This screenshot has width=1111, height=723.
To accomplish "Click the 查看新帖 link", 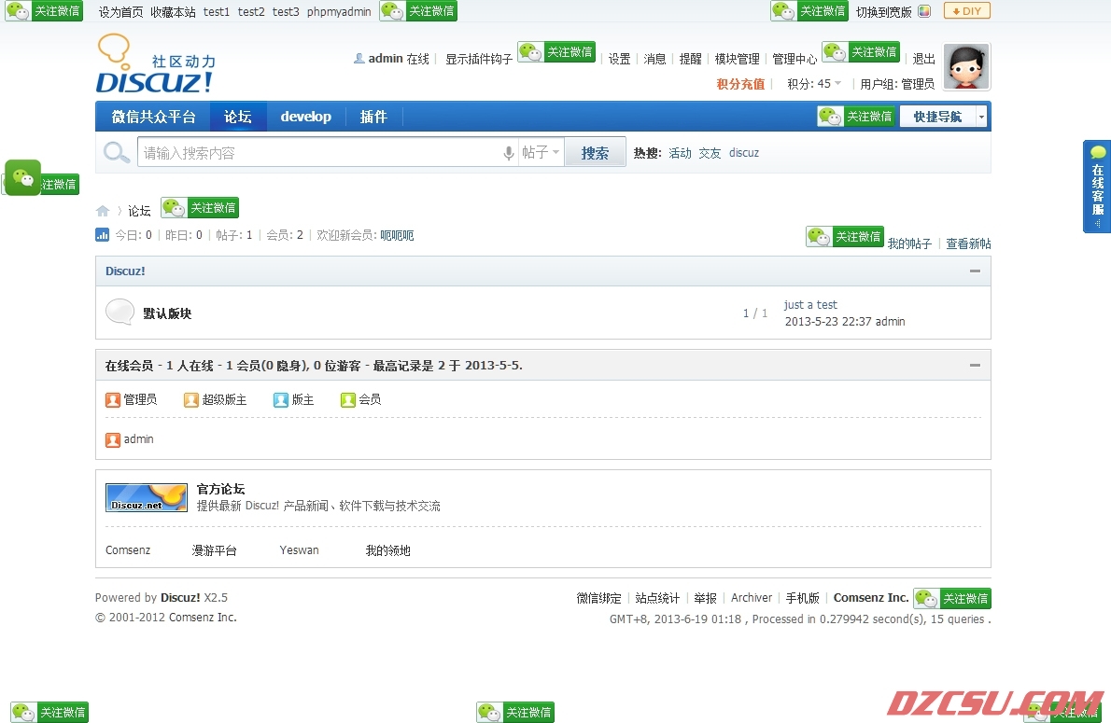I will point(968,243).
